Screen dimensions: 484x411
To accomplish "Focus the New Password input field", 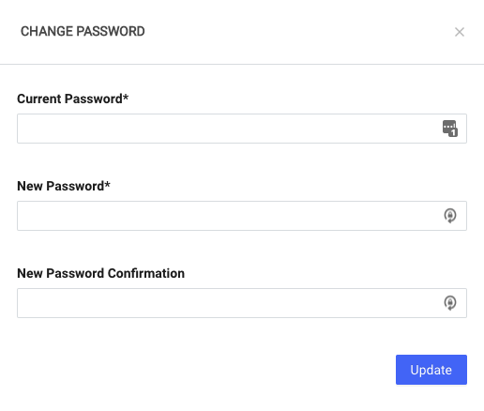I will (242, 216).
